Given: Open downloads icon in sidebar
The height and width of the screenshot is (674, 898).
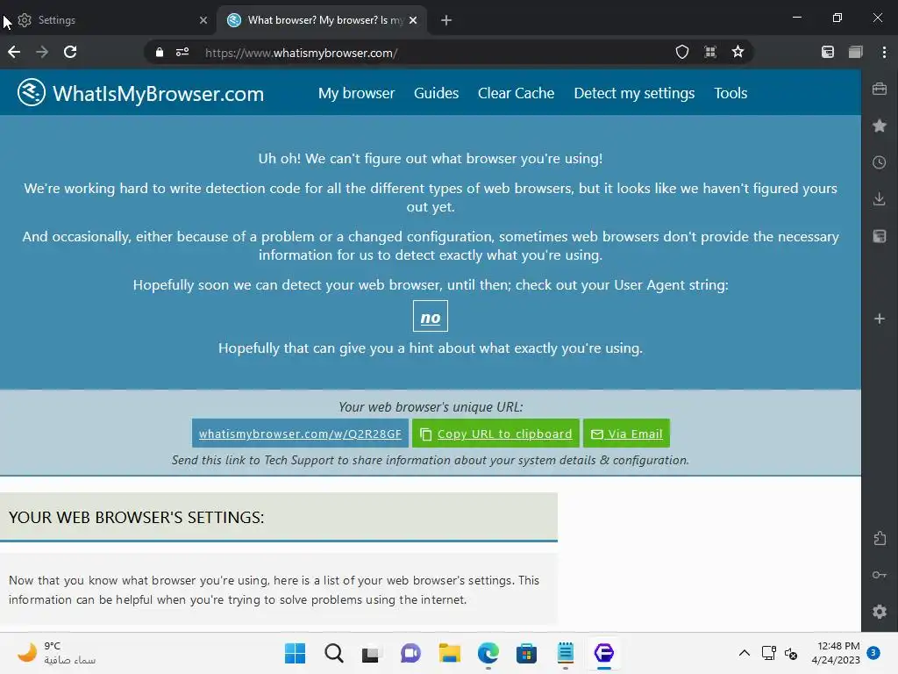Looking at the screenshot, I should pyautogui.click(x=880, y=199).
